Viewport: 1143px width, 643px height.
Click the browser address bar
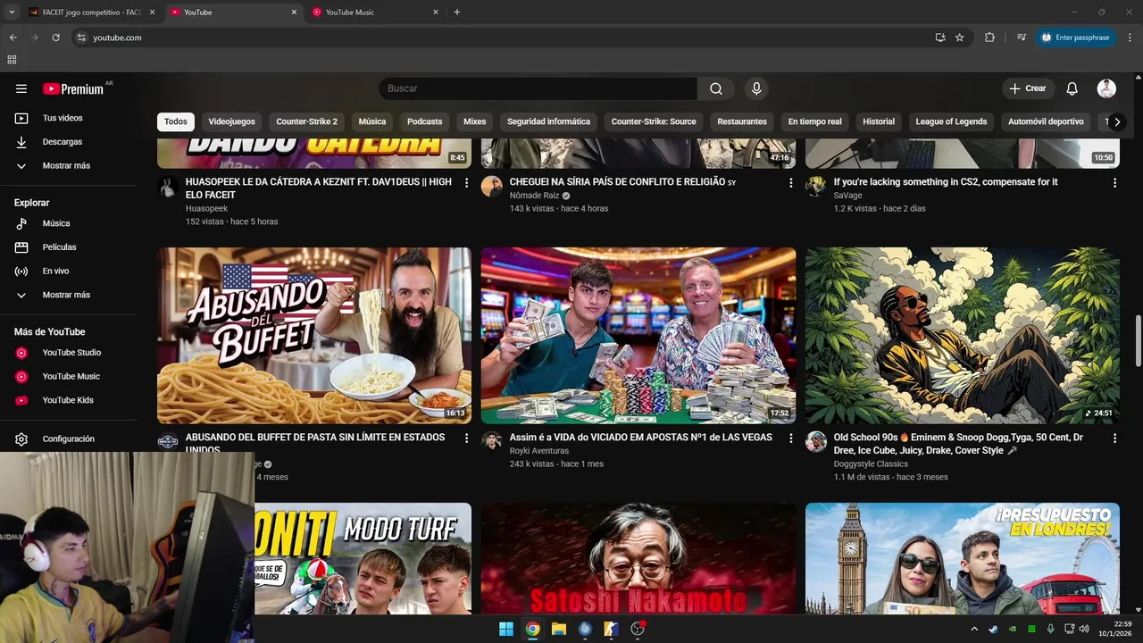pyautogui.click(x=500, y=38)
